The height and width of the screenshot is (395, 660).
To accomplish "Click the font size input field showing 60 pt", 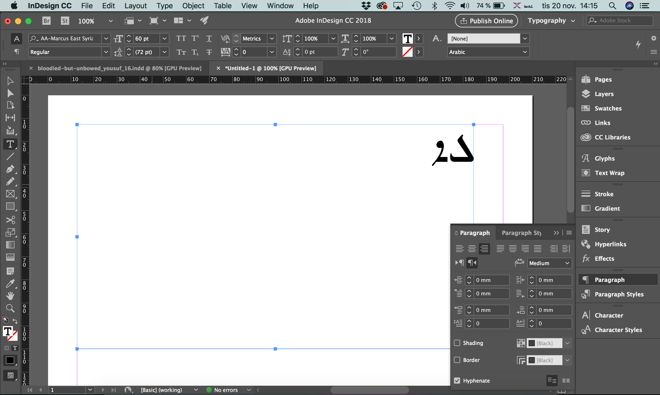I will [146, 38].
